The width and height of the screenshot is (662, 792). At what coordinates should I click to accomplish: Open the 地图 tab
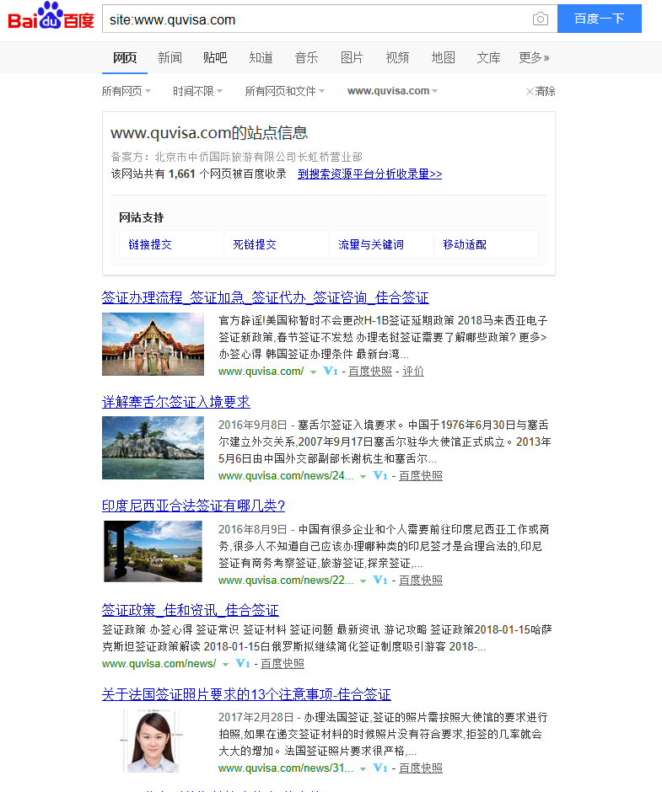point(443,58)
